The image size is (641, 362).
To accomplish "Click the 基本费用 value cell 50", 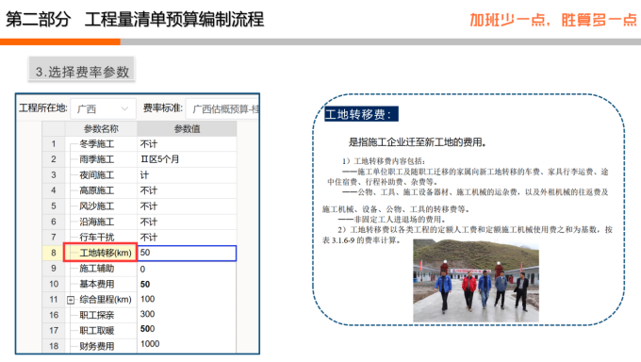I will click(187, 285).
